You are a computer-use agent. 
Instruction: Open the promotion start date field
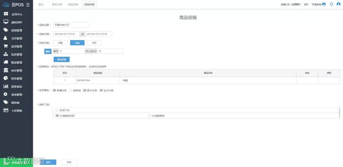click(x=66, y=34)
